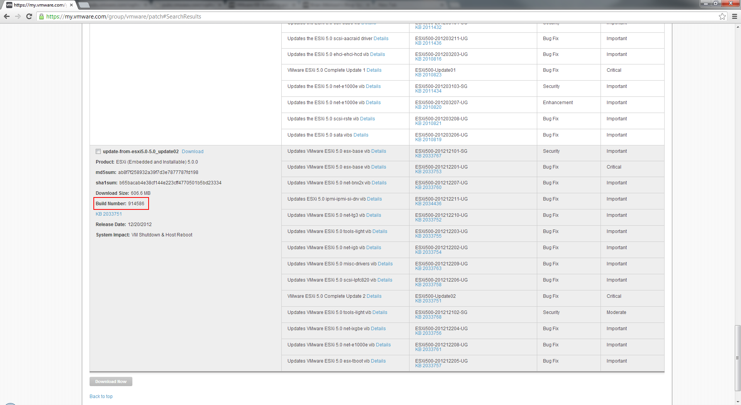The image size is (741, 405).
Task: Open KB 2033754 knowledge base article
Action: 428,252
